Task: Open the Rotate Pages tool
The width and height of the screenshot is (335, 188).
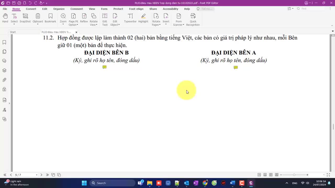Action: pos(156,20)
